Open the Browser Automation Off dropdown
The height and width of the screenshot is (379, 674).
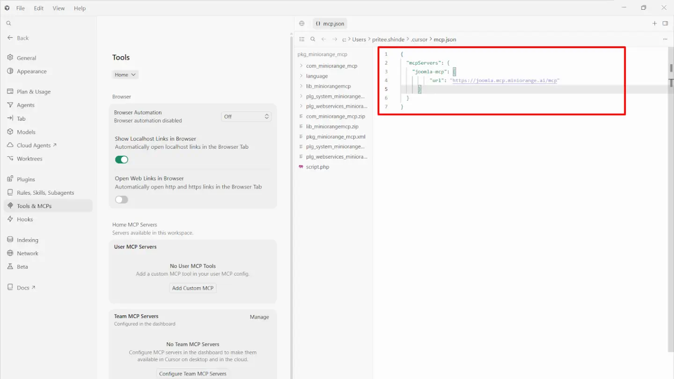pyautogui.click(x=246, y=117)
